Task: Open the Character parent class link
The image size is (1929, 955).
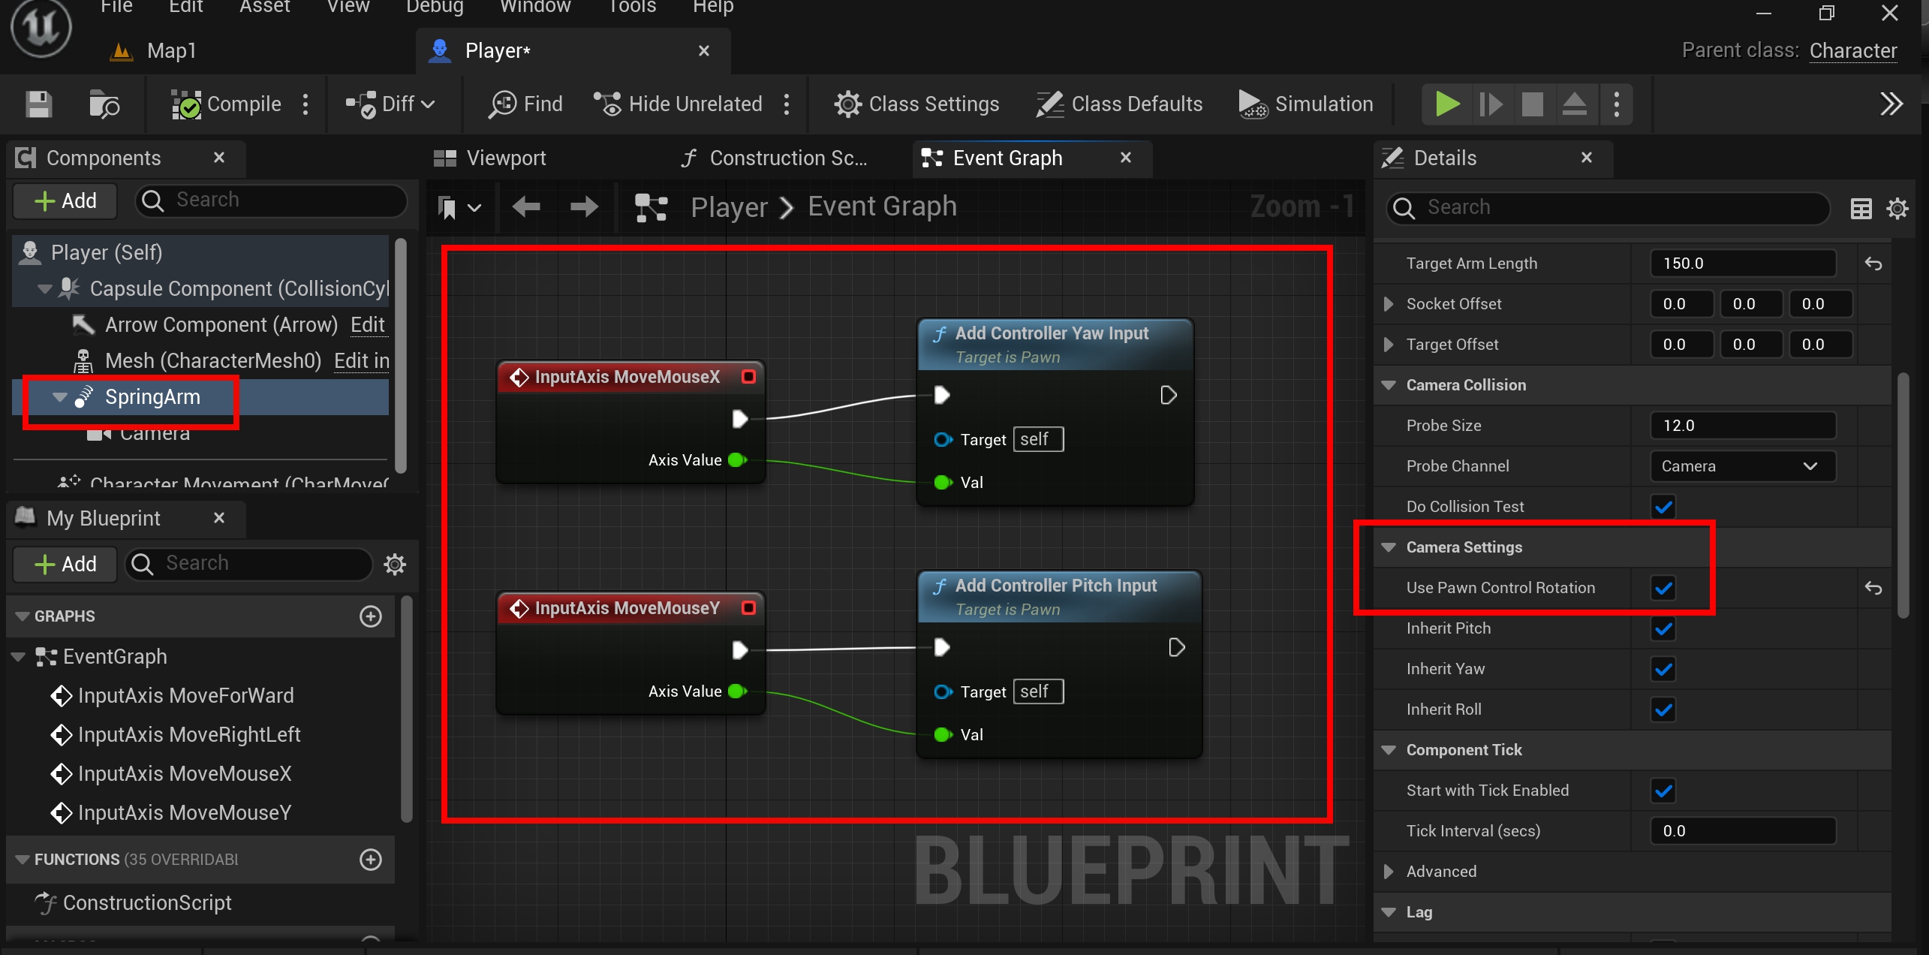Action: click(x=1852, y=51)
